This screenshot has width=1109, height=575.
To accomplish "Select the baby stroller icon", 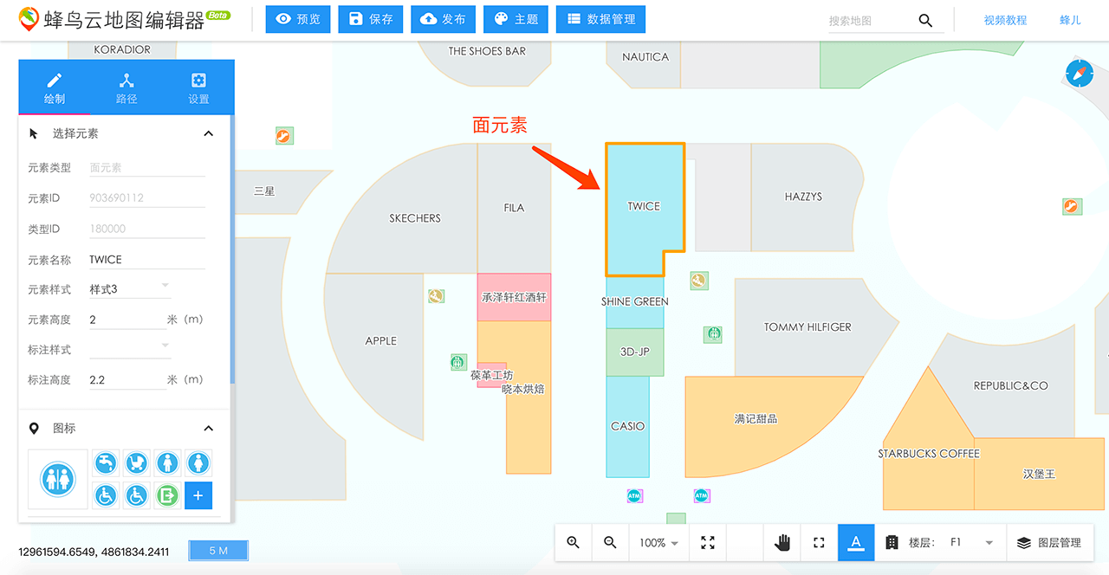I will 137,463.
